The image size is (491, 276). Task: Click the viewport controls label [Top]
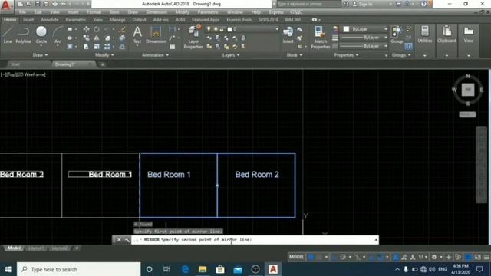[x=11, y=74]
